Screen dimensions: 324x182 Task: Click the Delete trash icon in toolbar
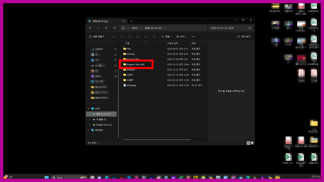154,36
